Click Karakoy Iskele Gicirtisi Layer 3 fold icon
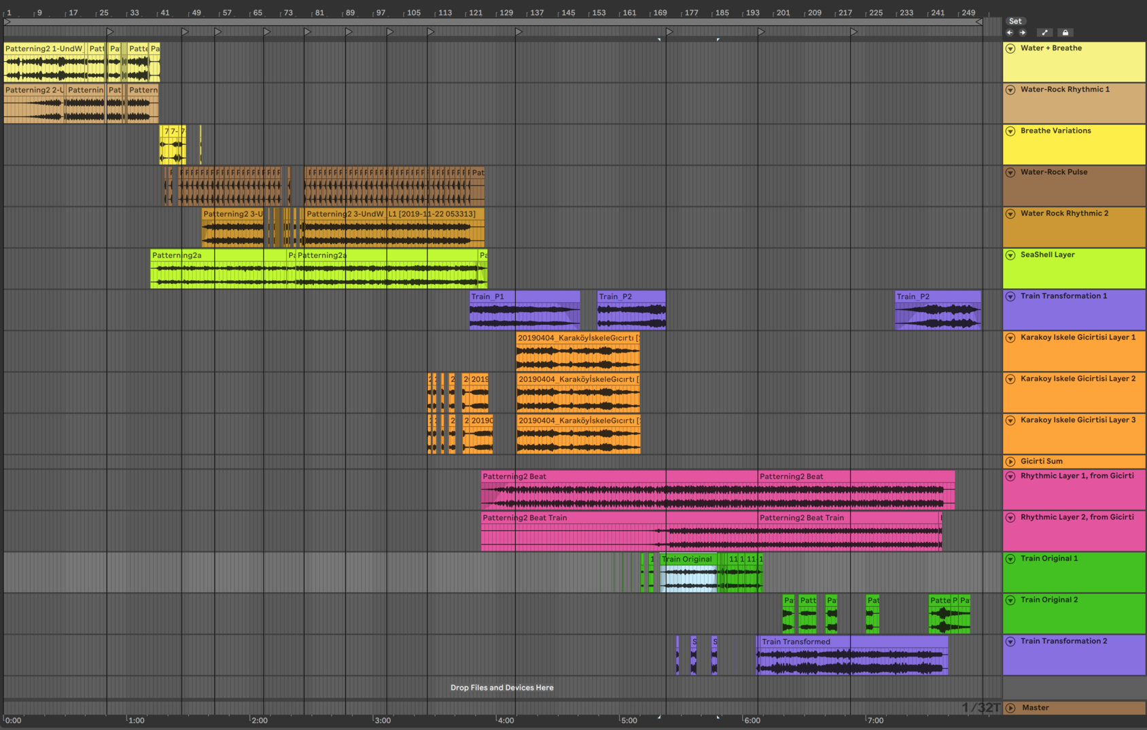Image resolution: width=1147 pixels, height=730 pixels. coord(1010,421)
